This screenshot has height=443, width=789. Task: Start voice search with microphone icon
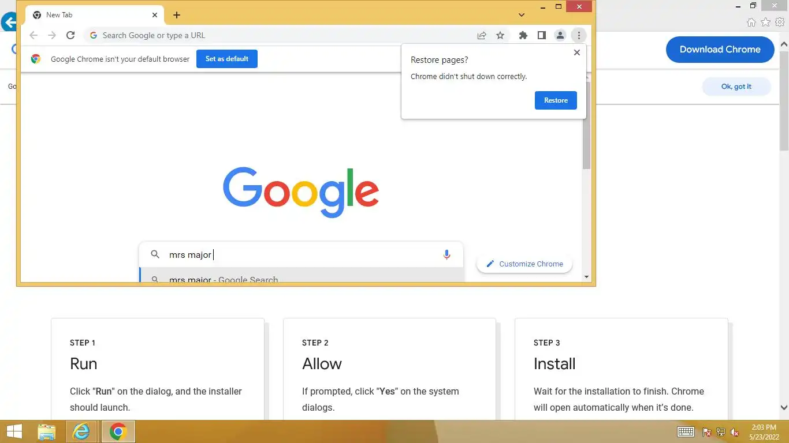click(446, 254)
